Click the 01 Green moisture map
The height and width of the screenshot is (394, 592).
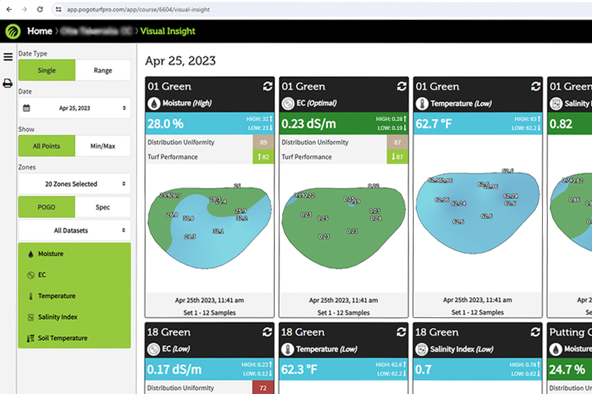click(209, 218)
